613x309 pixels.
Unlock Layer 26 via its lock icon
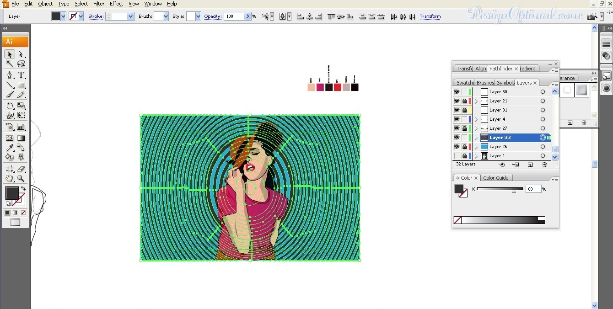click(464, 147)
